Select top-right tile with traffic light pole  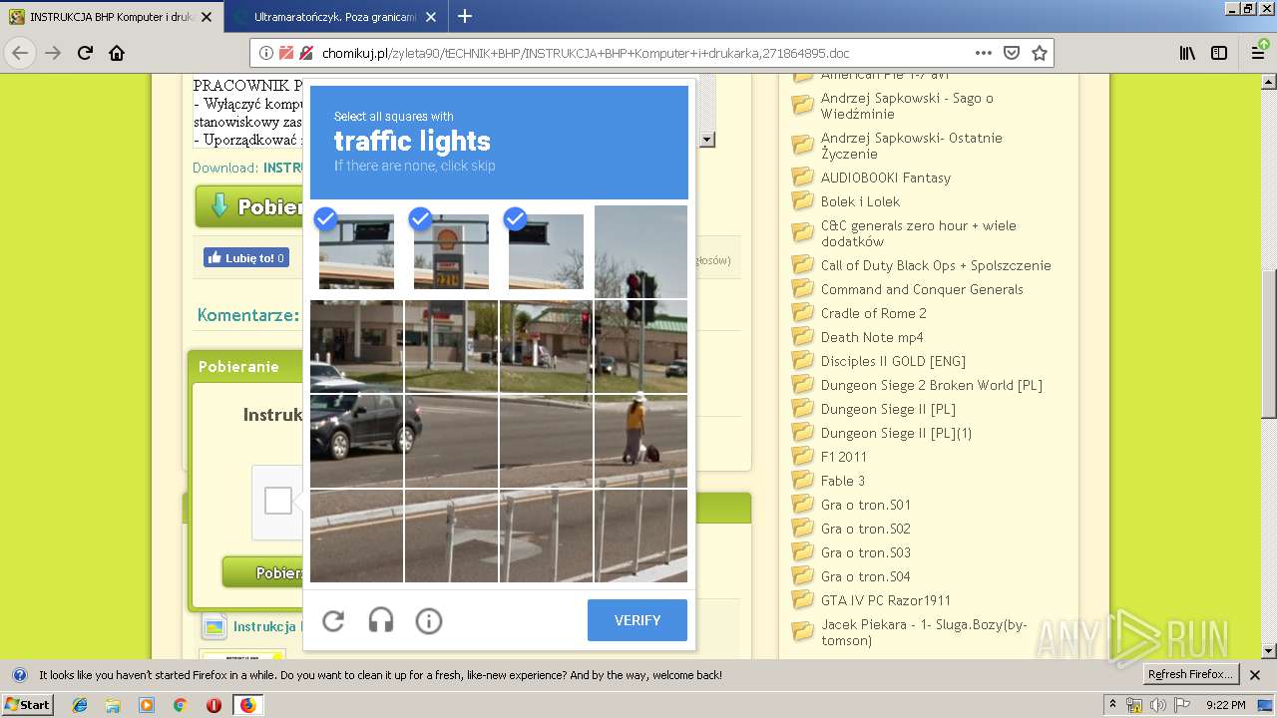(x=640, y=251)
